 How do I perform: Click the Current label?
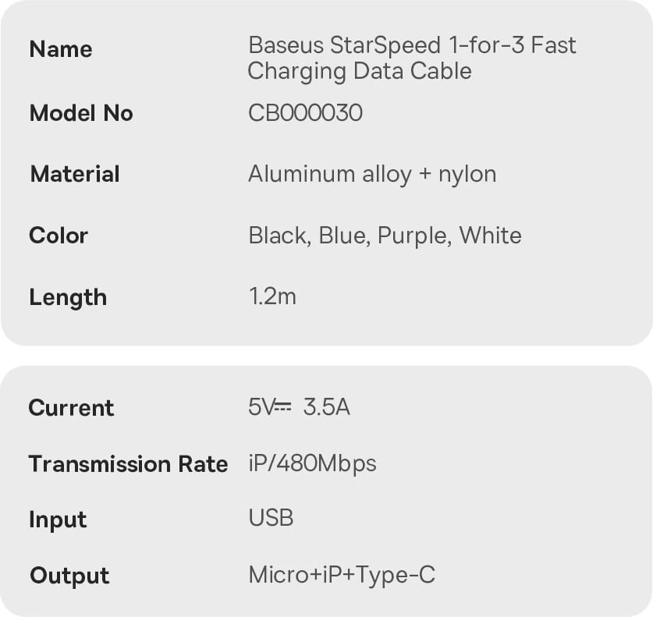71,408
